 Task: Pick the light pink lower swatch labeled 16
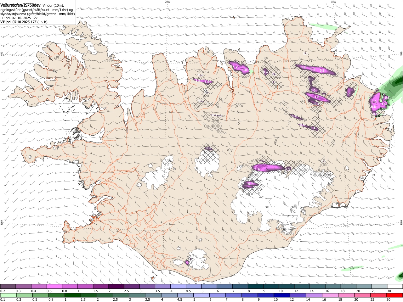click(330, 295)
